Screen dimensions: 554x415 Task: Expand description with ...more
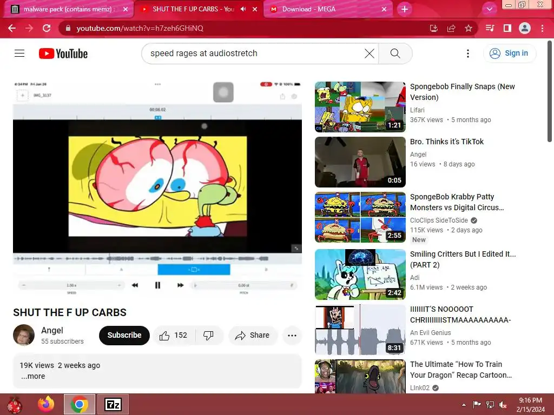click(33, 376)
